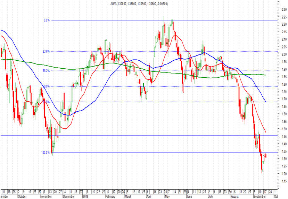288x199 pixels.
Task: Click the 1.65 price axis label
Action: point(284,106)
